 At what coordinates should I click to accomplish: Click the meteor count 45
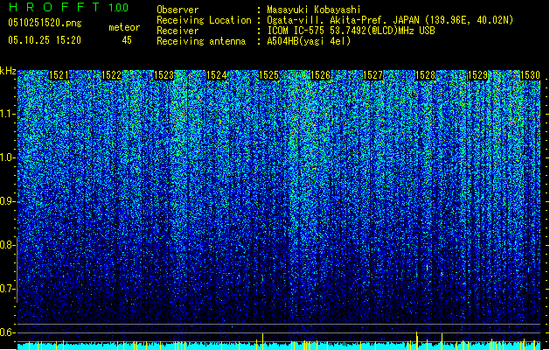click(x=127, y=40)
